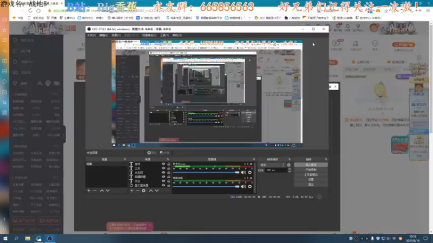Remove the selected scene in OBS
Image resolution: width=433 pixels, height=243 pixels.
(95, 191)
